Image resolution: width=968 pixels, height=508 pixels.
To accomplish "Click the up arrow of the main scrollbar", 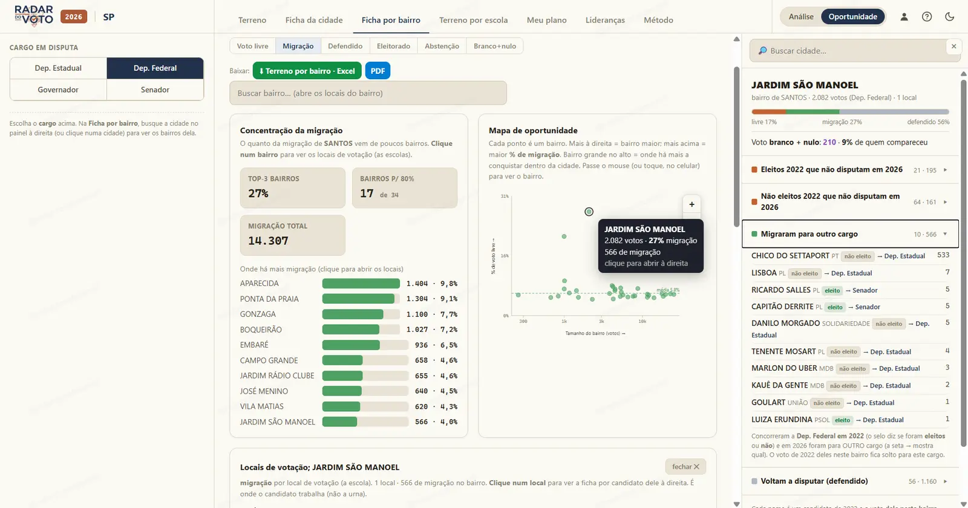I will [x=736, y=39].
